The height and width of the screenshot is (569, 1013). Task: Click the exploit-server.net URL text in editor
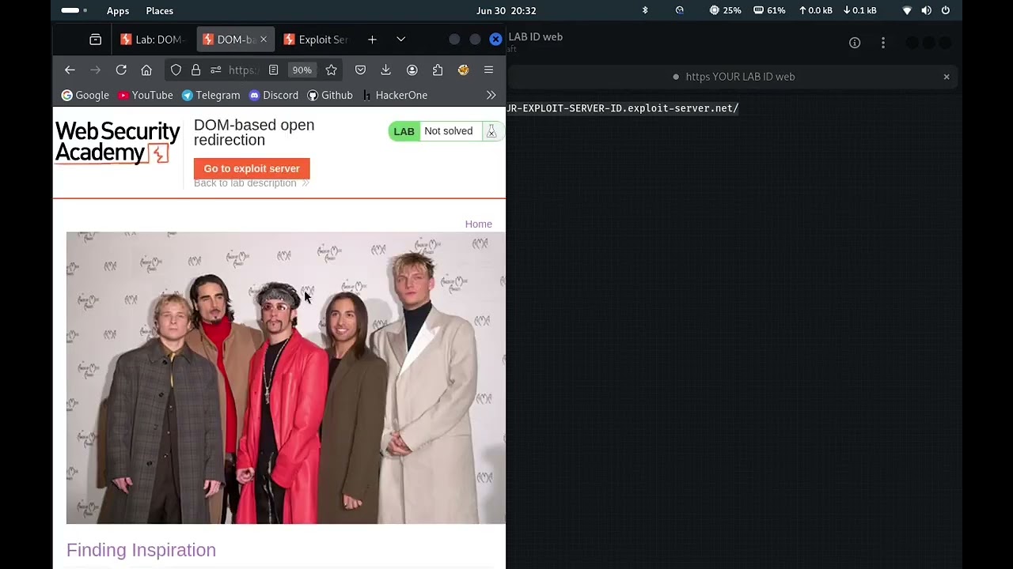point(623,108)
